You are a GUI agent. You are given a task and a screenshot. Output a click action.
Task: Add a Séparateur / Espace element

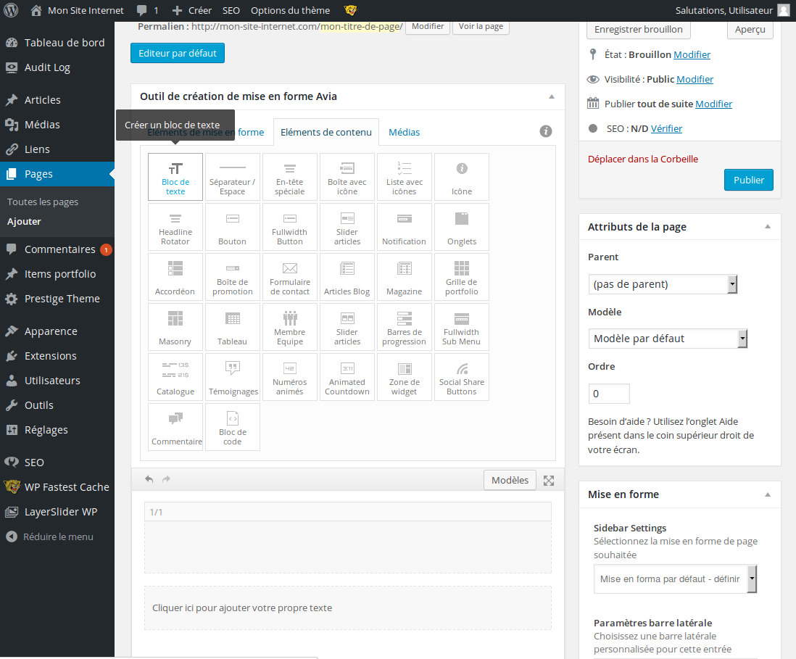tap(233, 177)
